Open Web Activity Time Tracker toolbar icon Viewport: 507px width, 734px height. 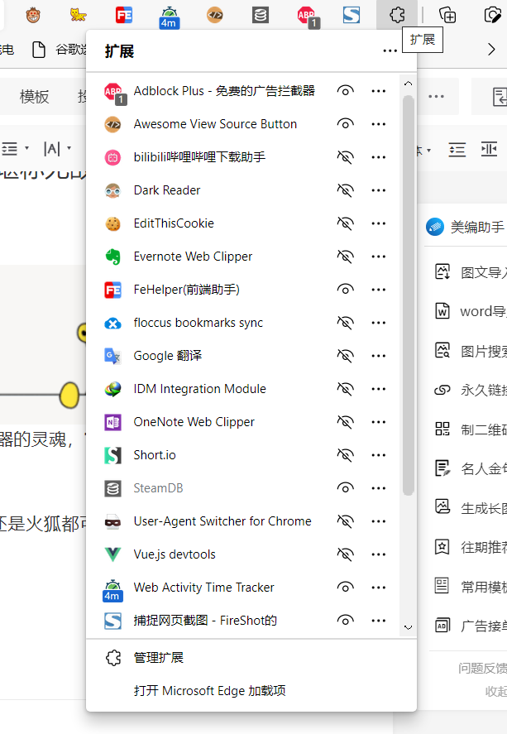tap(169, 17)
